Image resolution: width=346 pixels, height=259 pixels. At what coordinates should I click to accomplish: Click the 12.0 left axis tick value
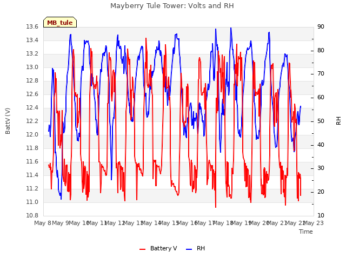pos(32,134)
